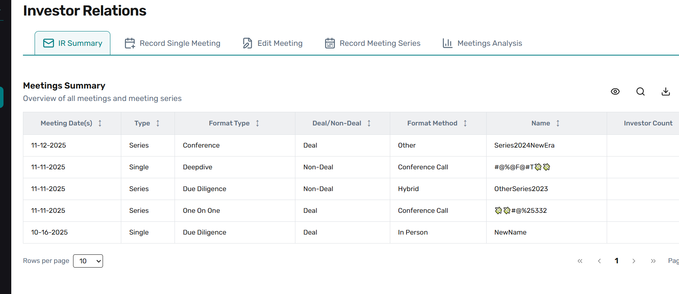Jump to first page of results
The image size is (679, 294).
(x=580, y=261)
